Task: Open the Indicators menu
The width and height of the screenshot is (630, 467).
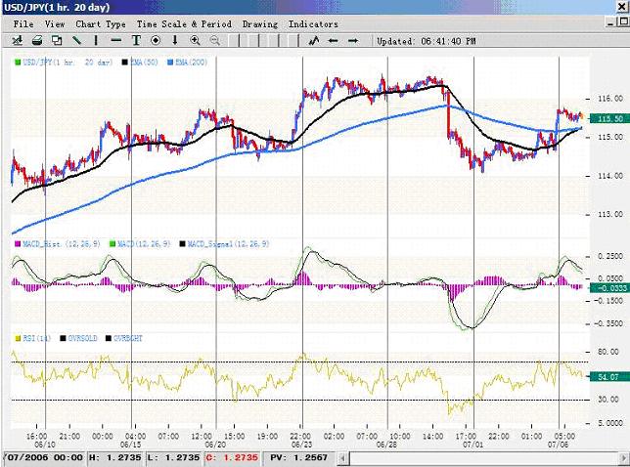Action: click(313, 23)
